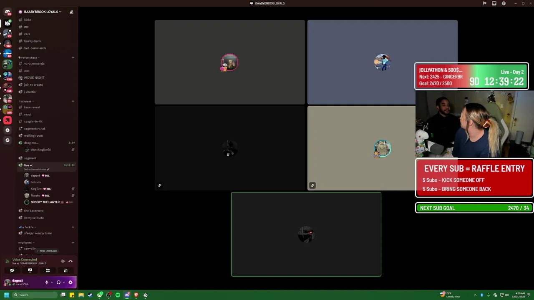Collapse the employees category

click(26, 242)
